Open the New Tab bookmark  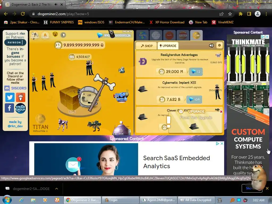click(x=198, y=22)
